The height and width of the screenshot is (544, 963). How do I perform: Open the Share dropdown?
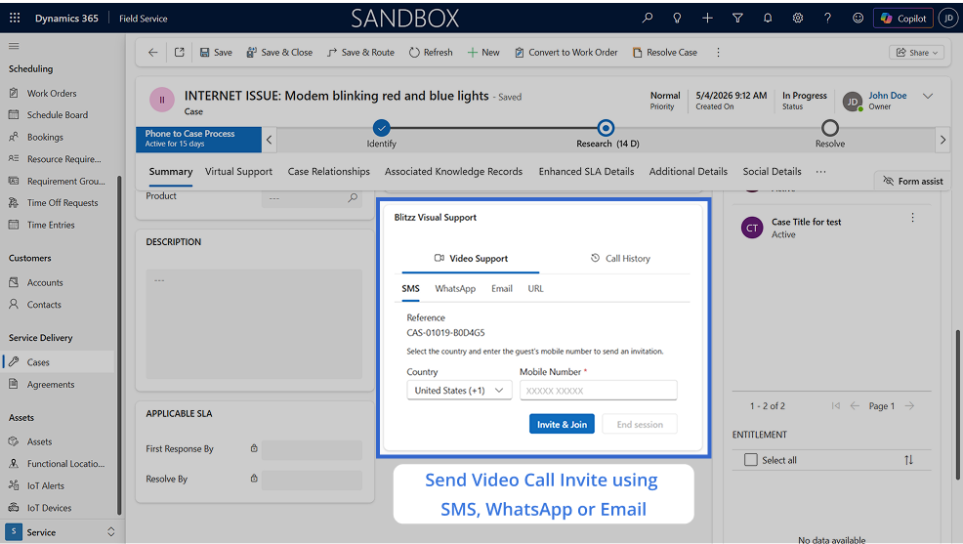[x=916, y=52]
